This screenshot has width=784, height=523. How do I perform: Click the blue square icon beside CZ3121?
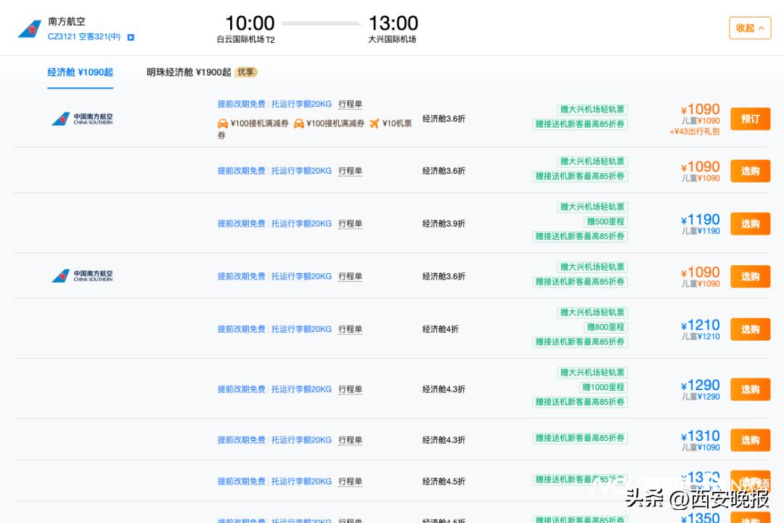click(x=131, y=37)
